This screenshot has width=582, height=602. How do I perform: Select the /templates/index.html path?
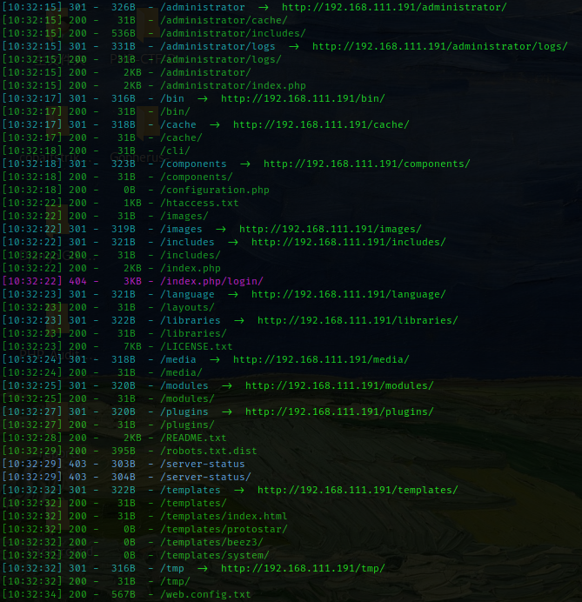(x=224, y=517)
